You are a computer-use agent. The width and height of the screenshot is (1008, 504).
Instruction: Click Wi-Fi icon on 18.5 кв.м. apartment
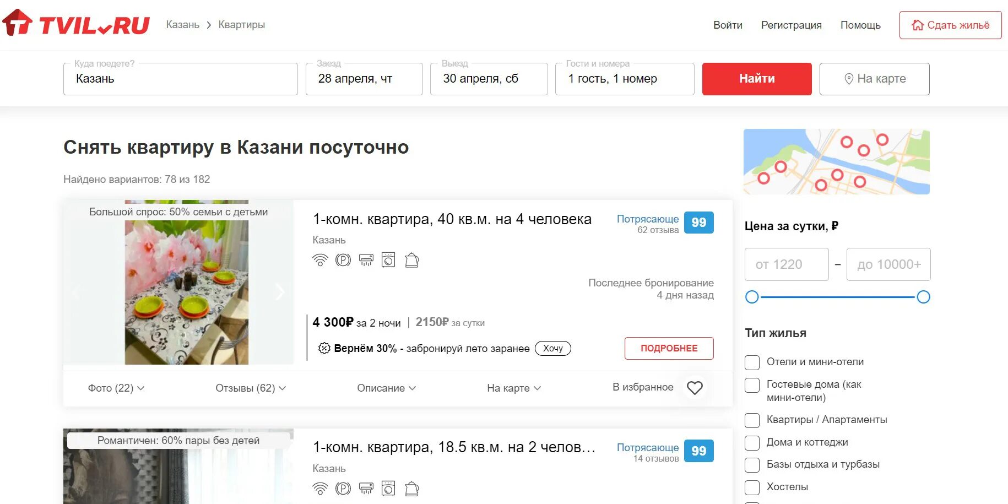[320, 489]
